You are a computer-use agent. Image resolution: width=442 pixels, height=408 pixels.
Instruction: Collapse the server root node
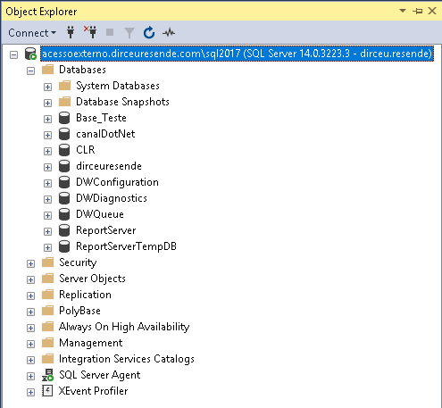[x=13, y=54]
